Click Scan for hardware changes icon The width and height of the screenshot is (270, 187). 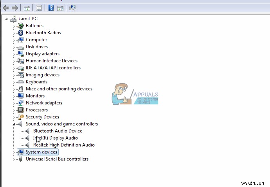(72, 8)
